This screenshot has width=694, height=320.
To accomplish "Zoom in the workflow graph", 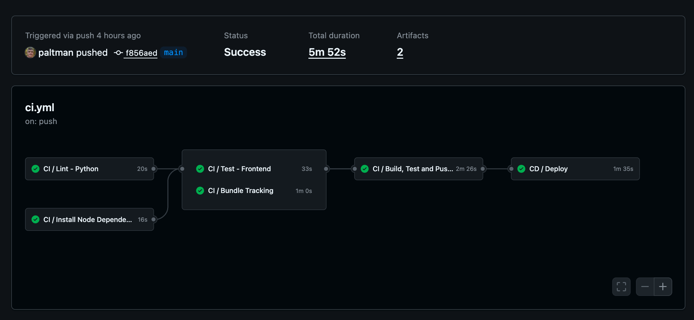I will coord(663,287).
